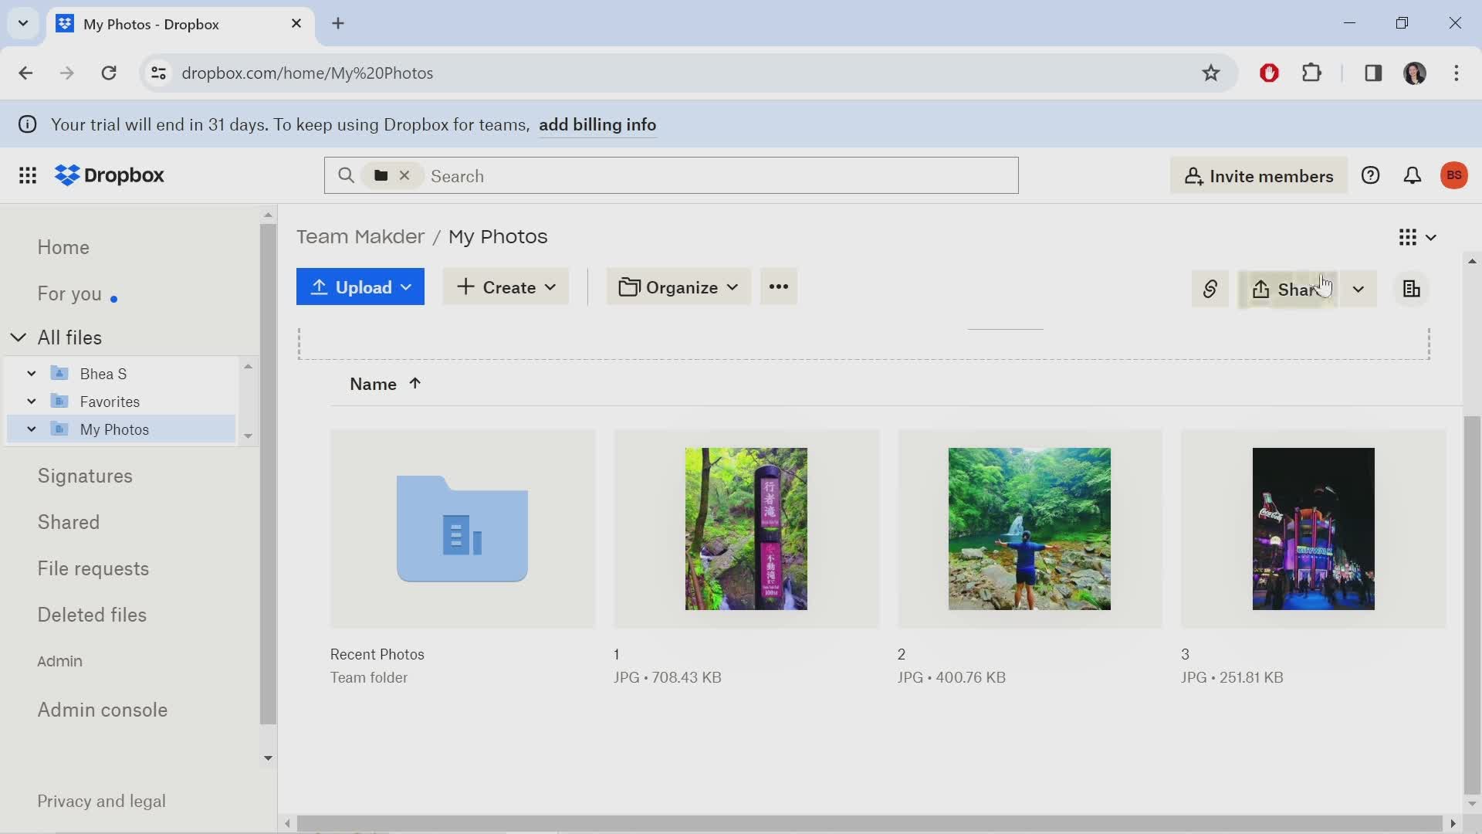
Task: Copy link with the chain icon button
Action: [1210, 289]
